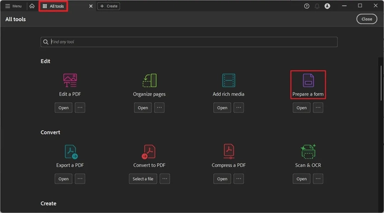
Task: Click the Compress a PDF label
Action: coord(229,165)
